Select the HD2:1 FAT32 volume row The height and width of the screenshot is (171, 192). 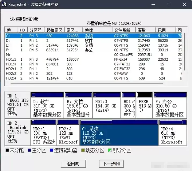click(94, 69)
